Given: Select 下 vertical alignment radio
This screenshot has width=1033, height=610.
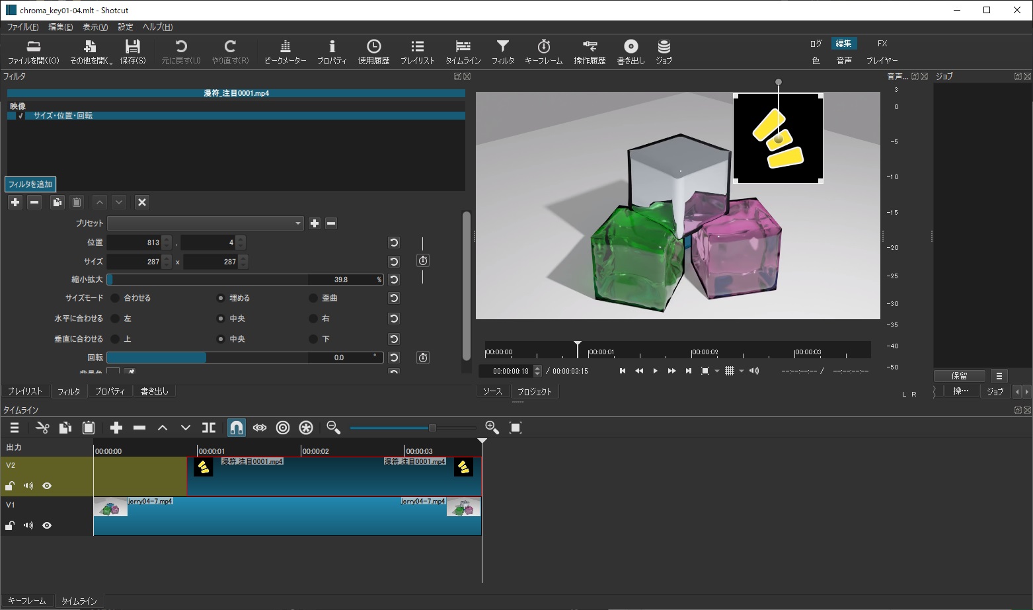Looking at the screenshot, I should point(313,339).
